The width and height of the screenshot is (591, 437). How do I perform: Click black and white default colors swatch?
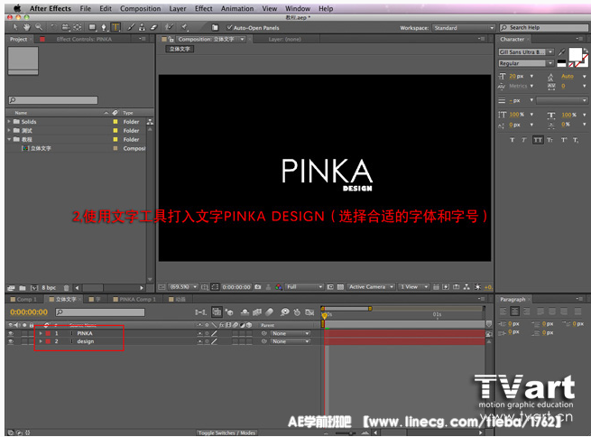click(x=561, y=63)
